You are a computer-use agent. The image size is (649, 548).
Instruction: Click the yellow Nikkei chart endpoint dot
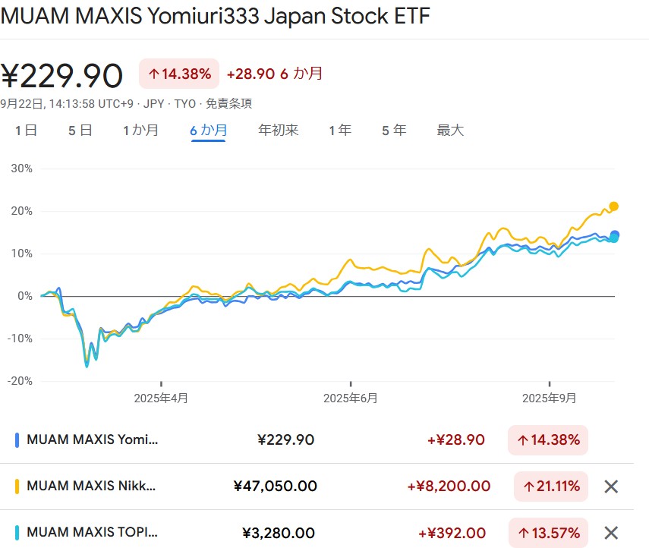[614, 206]
